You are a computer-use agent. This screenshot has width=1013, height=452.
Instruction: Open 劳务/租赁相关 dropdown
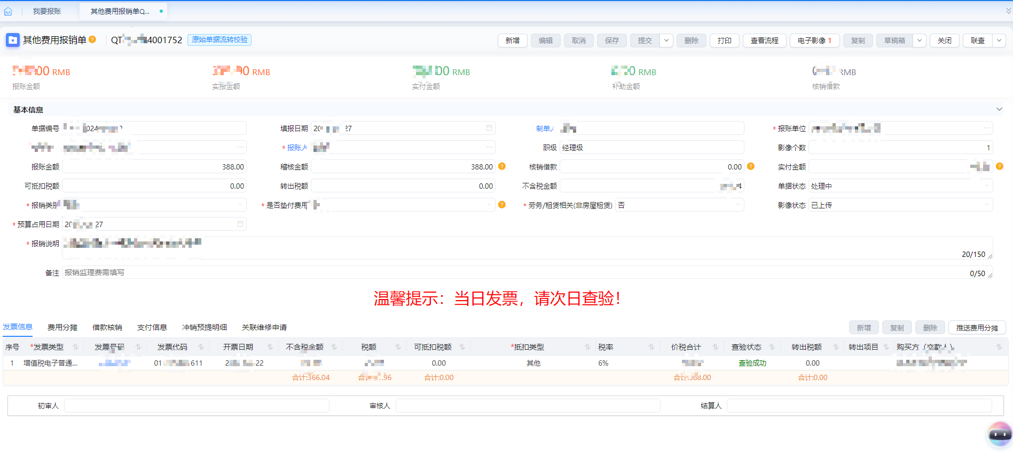pyautogui.click(x=680, y=205)
